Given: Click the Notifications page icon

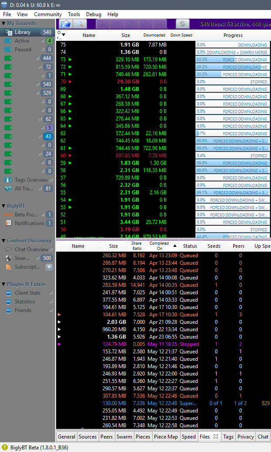Looking at the screenshot, I should [8, 223].
